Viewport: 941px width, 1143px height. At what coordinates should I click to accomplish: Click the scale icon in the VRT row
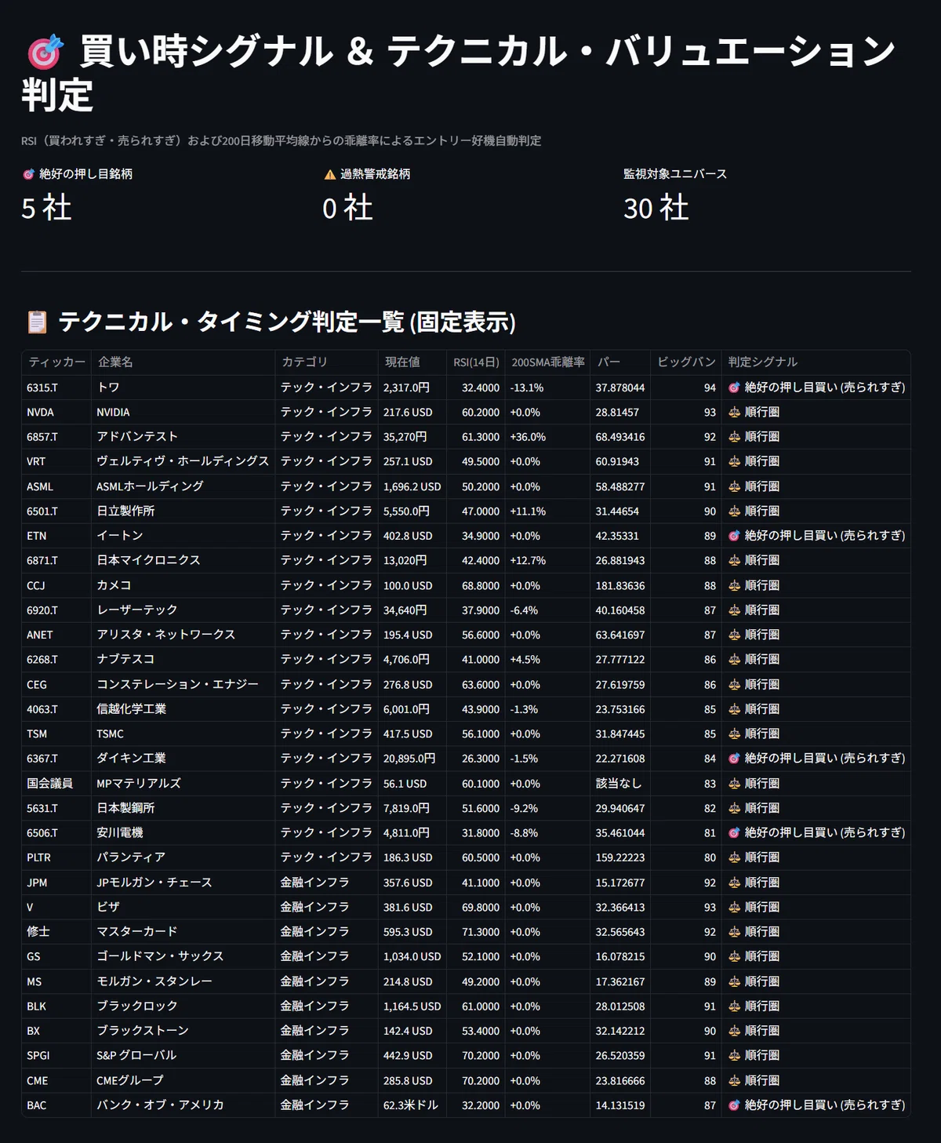734,461
